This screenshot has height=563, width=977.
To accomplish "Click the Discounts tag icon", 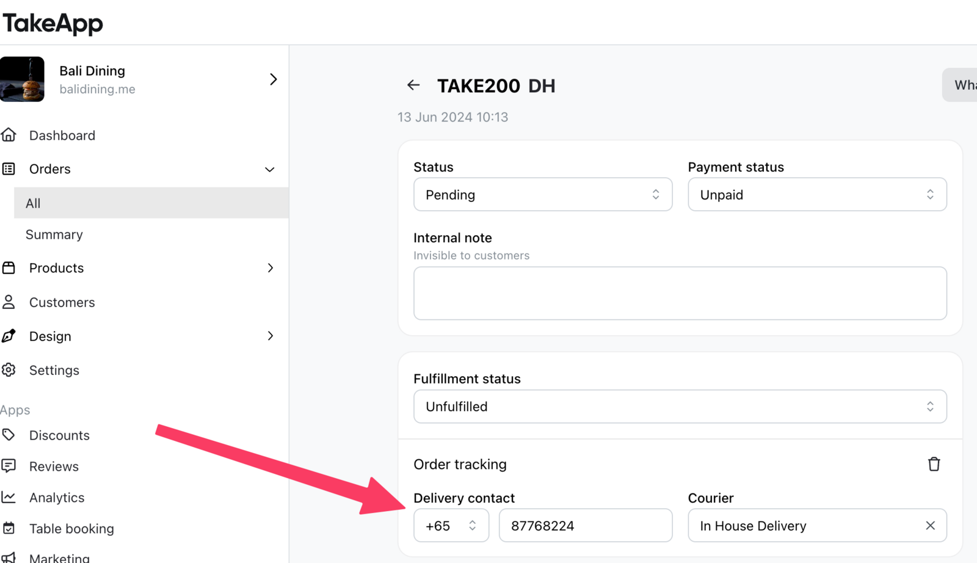I will [9, 435].
